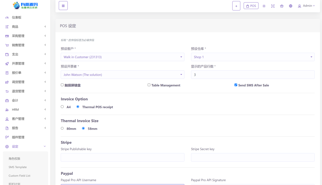This screenshot has width=322, height=185.
Task: Enter fullscreen using the expand icon
Action: (x=273, y=6)
